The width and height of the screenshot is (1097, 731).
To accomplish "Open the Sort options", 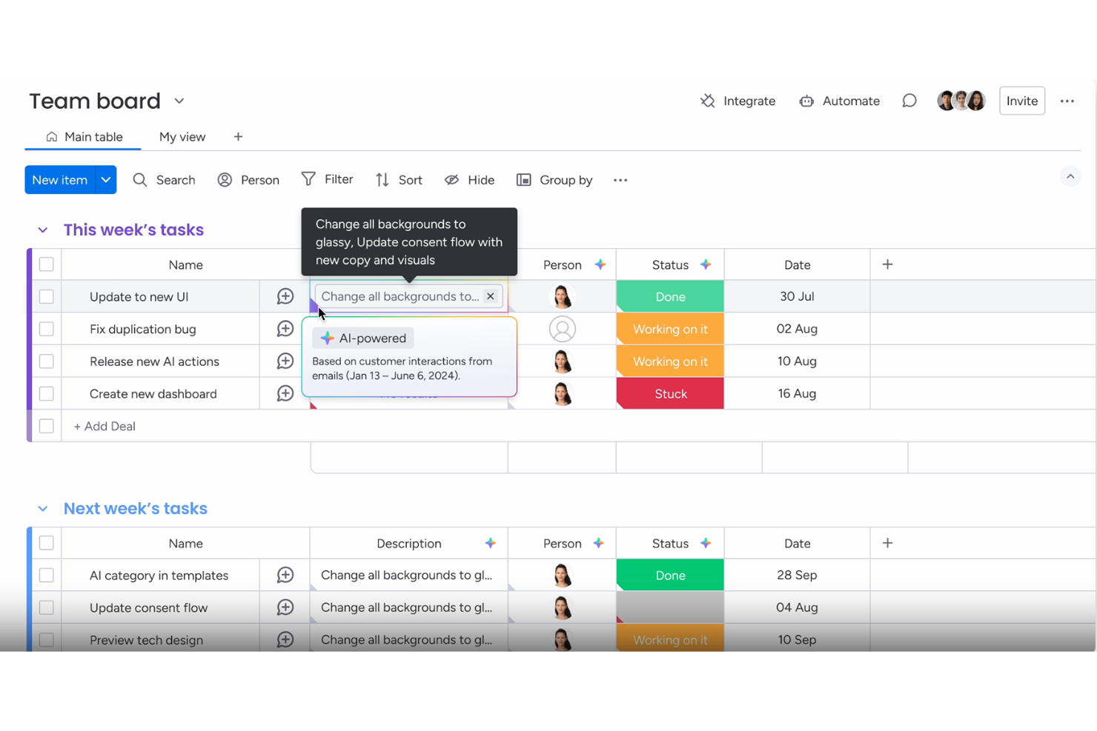I will [381, 179].
